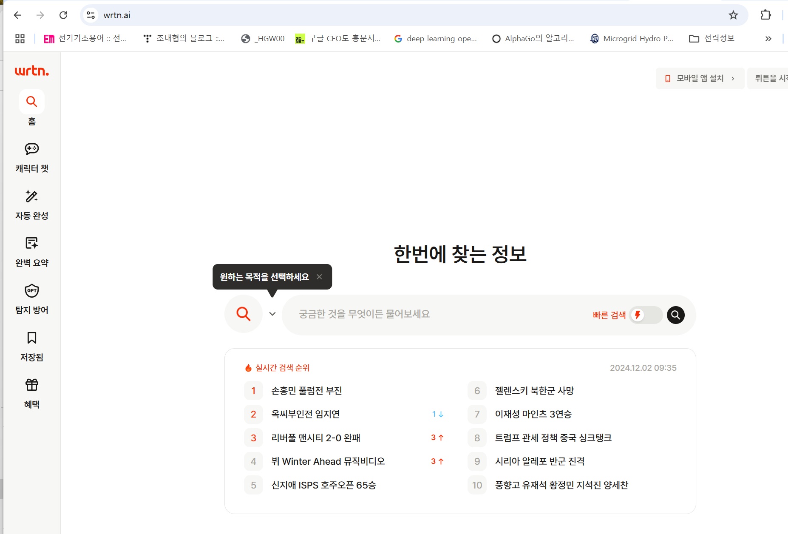Open the 캐릭터 챗 sidebar icon
Viewport: 788px width, 534px height.
pos(32,149)
